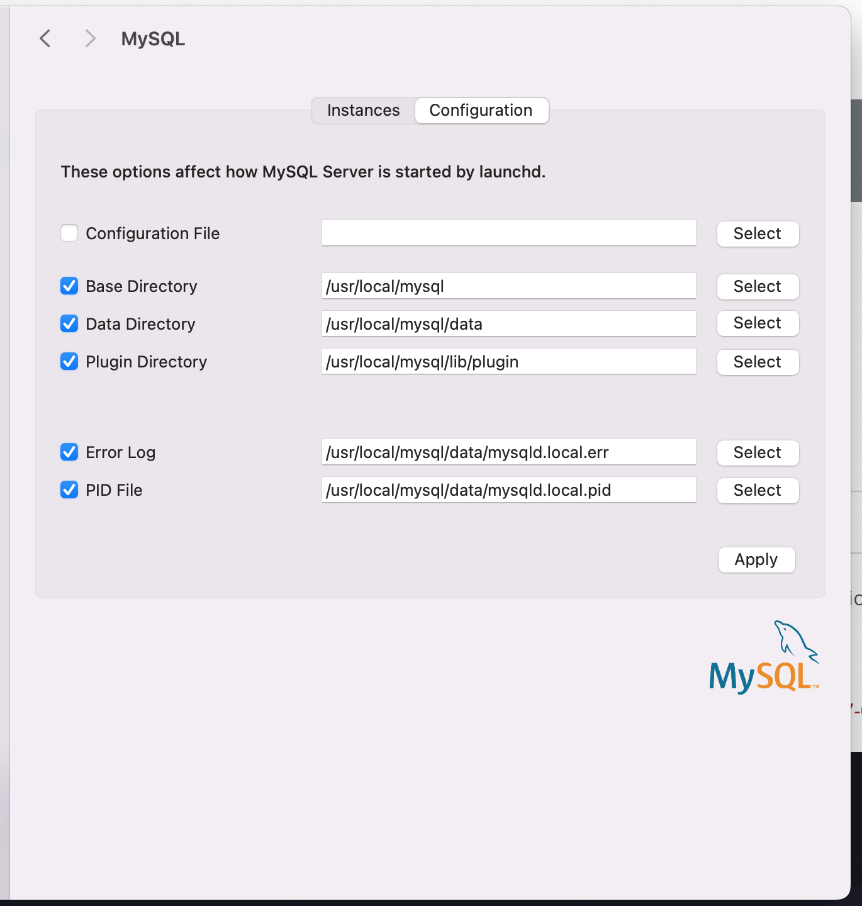Screen dimensions: 862x906
Task: Go back with the left chevron arrow
Action: pos(45,38)
